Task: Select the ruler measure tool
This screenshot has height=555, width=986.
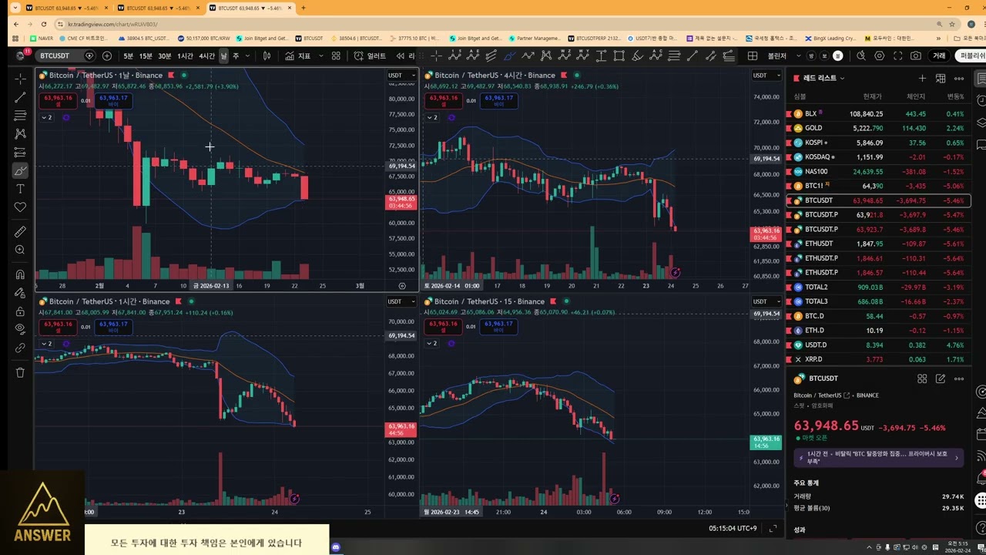Action: [x=20, y=231]
